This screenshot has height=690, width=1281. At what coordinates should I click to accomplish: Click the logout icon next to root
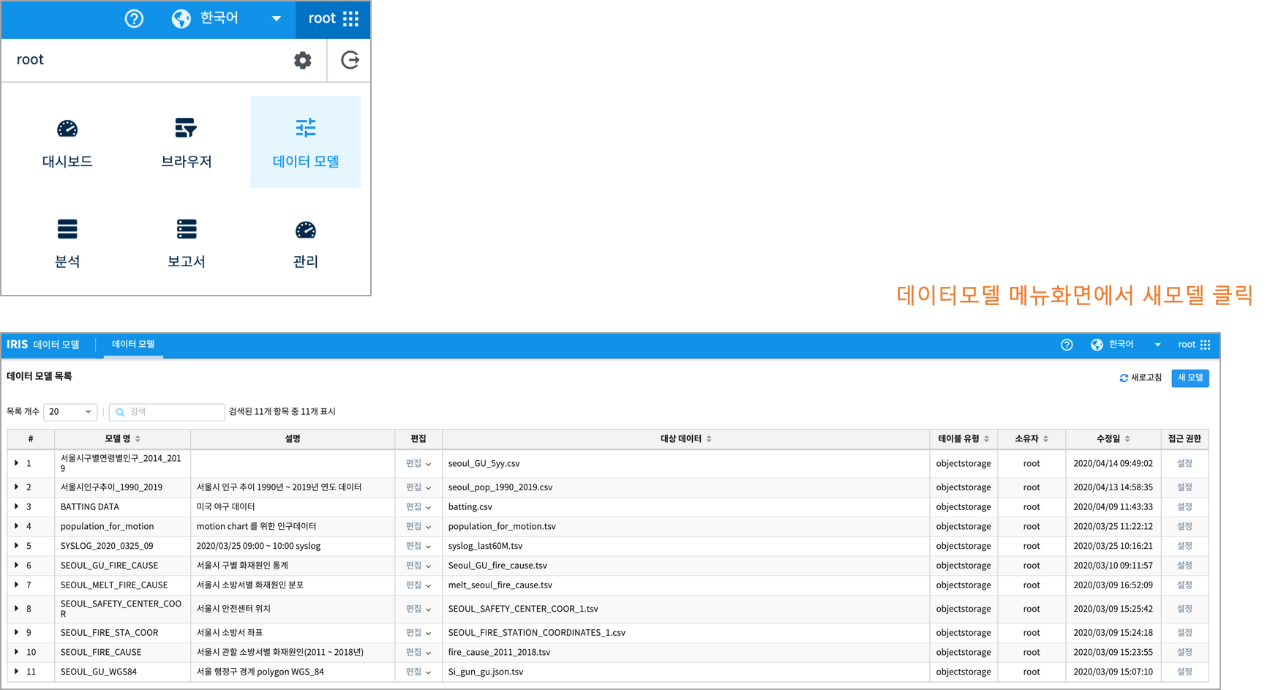[350, 60]
